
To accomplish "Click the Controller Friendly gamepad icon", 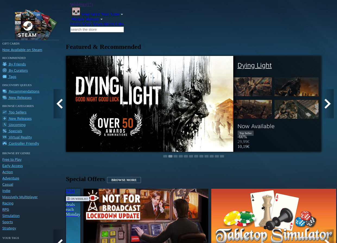I will click(x=5, y=143).
